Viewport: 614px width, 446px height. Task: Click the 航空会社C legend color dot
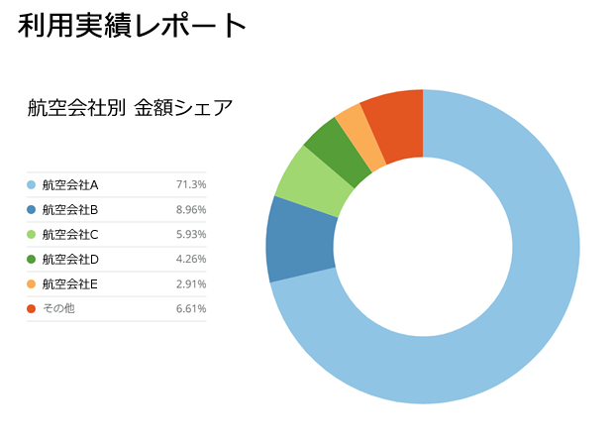32,235
